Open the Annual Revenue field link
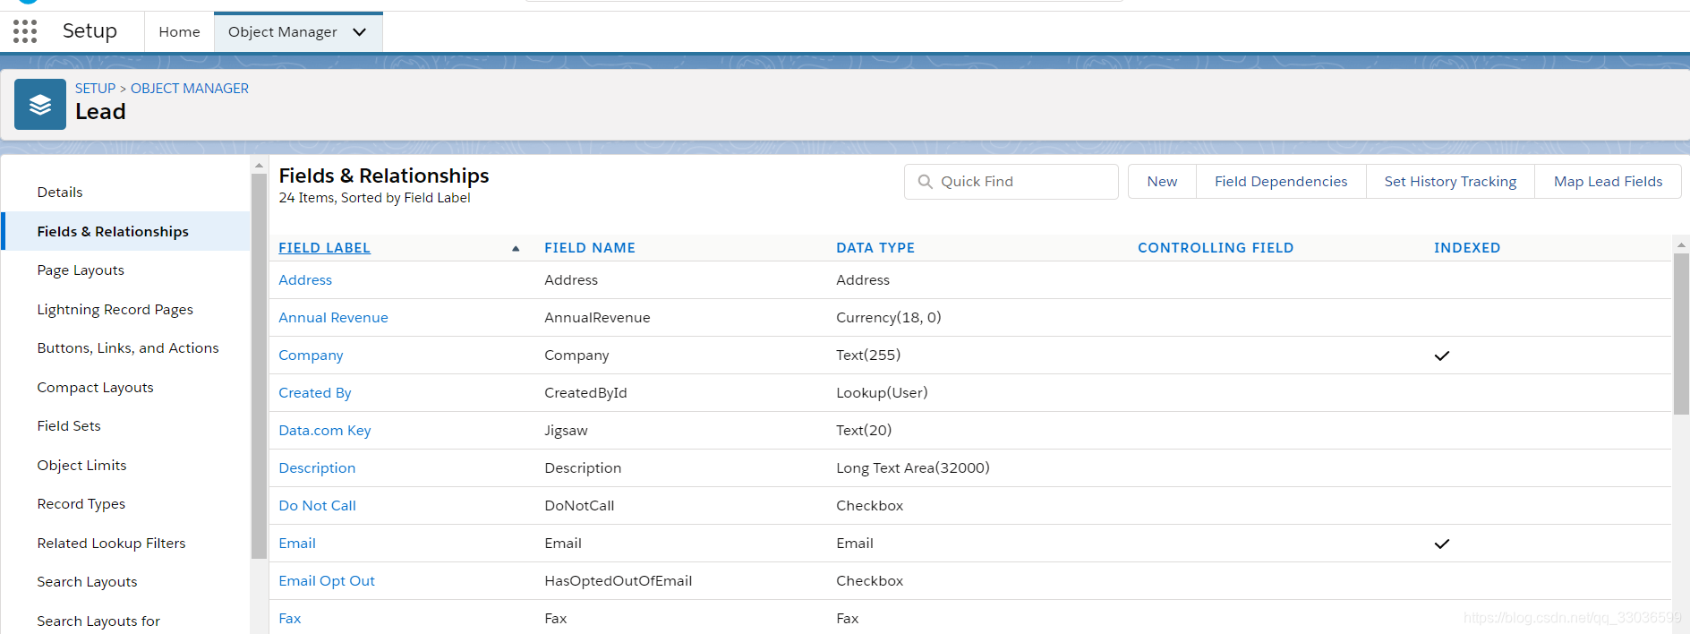Viewport: 1690px width, 634px height. point(333,318)
